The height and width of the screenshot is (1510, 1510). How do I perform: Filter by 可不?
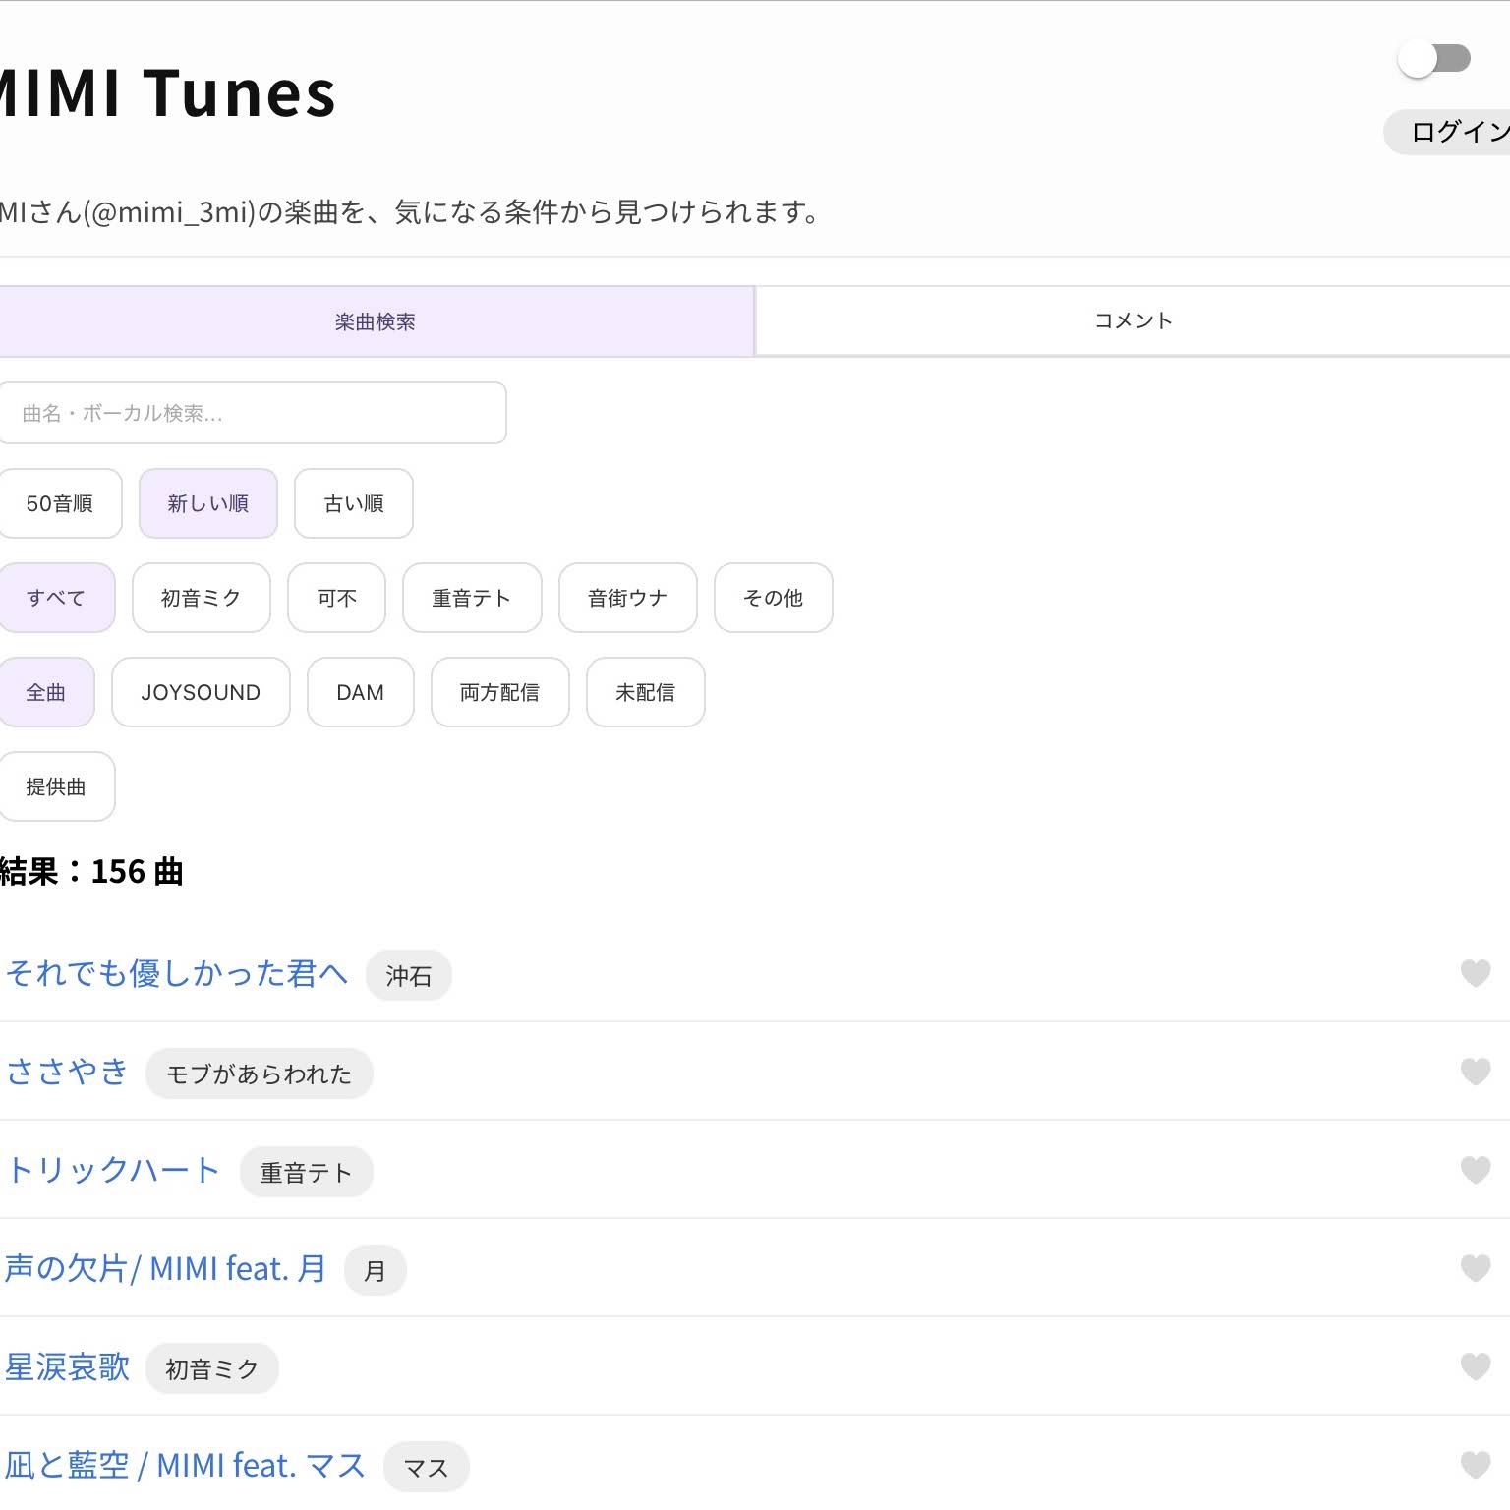tap(337, 598)
